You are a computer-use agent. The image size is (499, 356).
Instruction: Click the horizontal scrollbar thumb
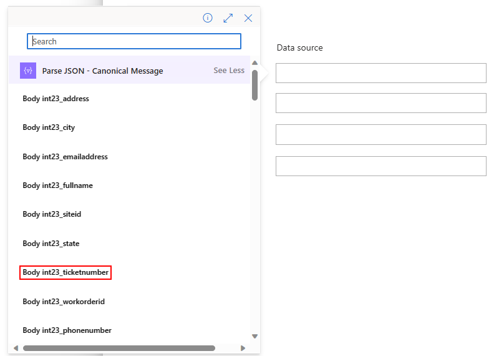pos(119,348)
